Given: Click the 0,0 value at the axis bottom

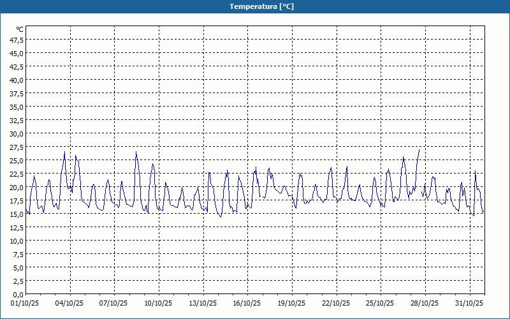Looking at the screenshot, I should pos(18,294).
